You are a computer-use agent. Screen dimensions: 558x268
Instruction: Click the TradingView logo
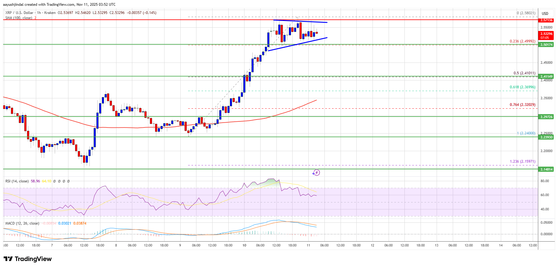pyautogui.click(x=28, y=259)
